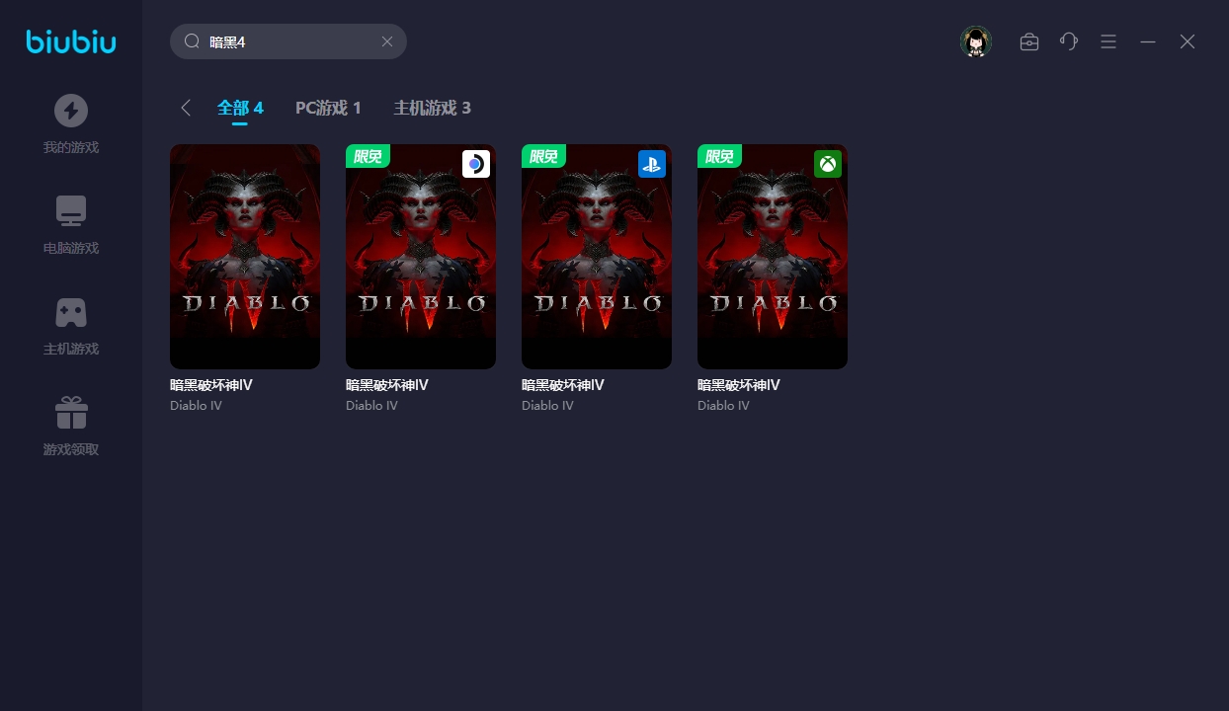This screenshot has height=711, width=1229.
Task: Click 限免 tag on Xbox card
Action: [x=719, y=156]
